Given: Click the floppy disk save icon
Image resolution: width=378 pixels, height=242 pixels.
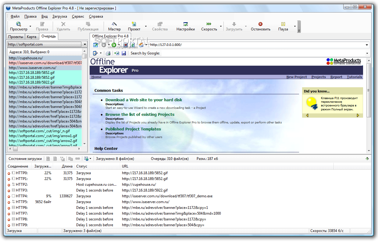Looking at the screenshot, I should click(123, 53).
